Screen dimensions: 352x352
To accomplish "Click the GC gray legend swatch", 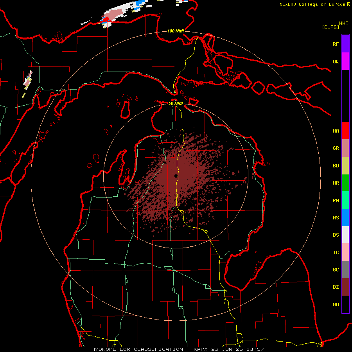I will pos(345,269).
